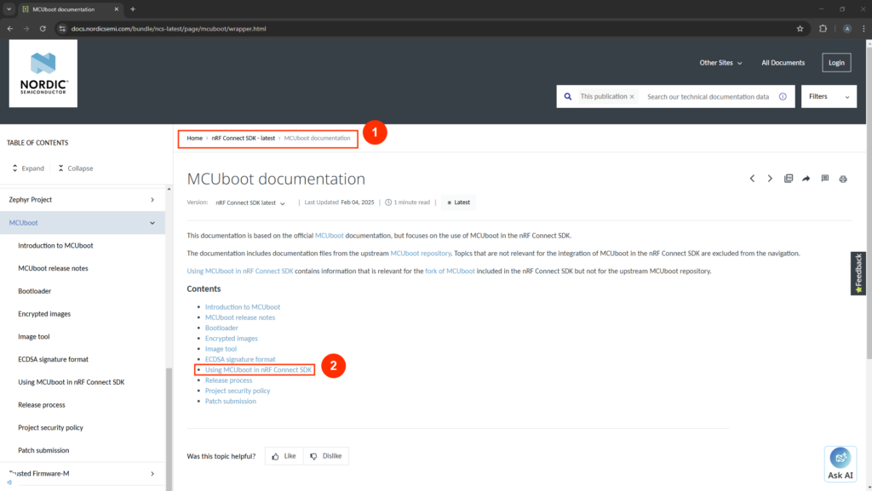This screenshot has width=872, height=491.
Task: Open the browser profile avatar
Action: (847, 28)
